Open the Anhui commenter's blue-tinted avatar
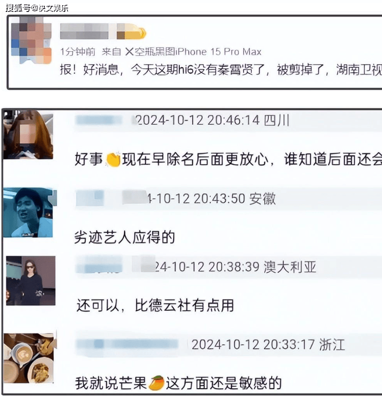 coord(29,213)
